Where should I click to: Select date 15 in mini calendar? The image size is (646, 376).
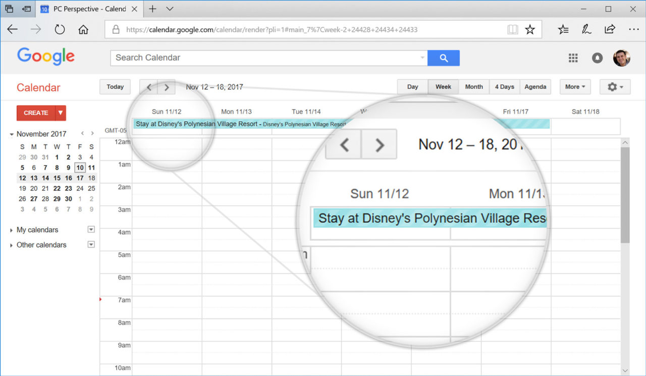click(x=57, y=178)
